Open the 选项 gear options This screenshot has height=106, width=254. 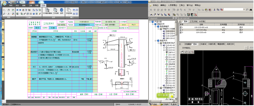pos(62,11)
